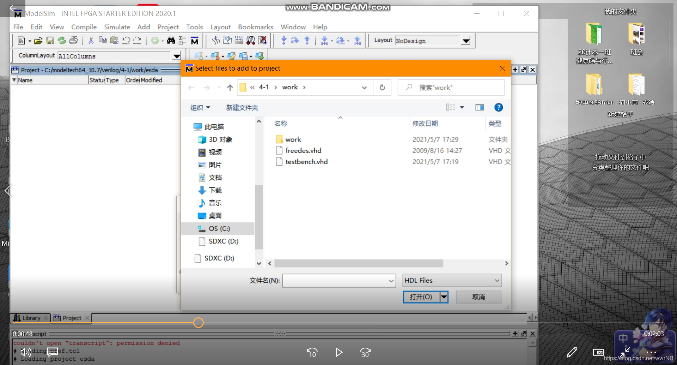Select the freedes.vhd file
This screenshot has height=365, width=677.
[303, 150]
